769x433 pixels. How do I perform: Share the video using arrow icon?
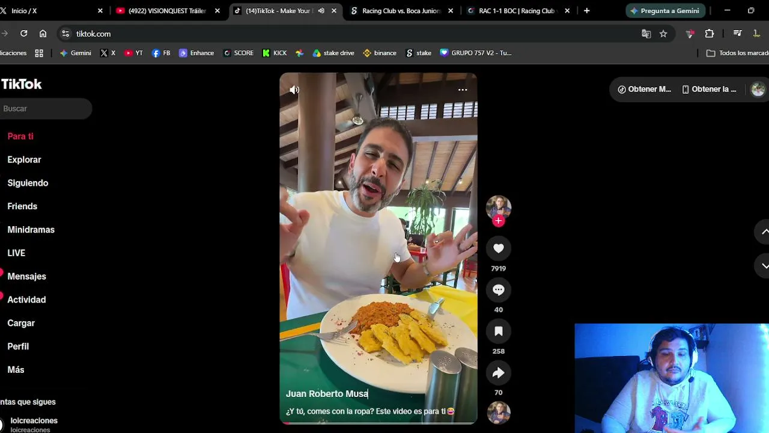pos(499,373)
